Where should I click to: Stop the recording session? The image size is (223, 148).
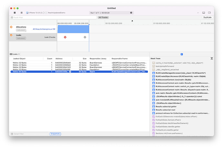(x=15, y=13)
